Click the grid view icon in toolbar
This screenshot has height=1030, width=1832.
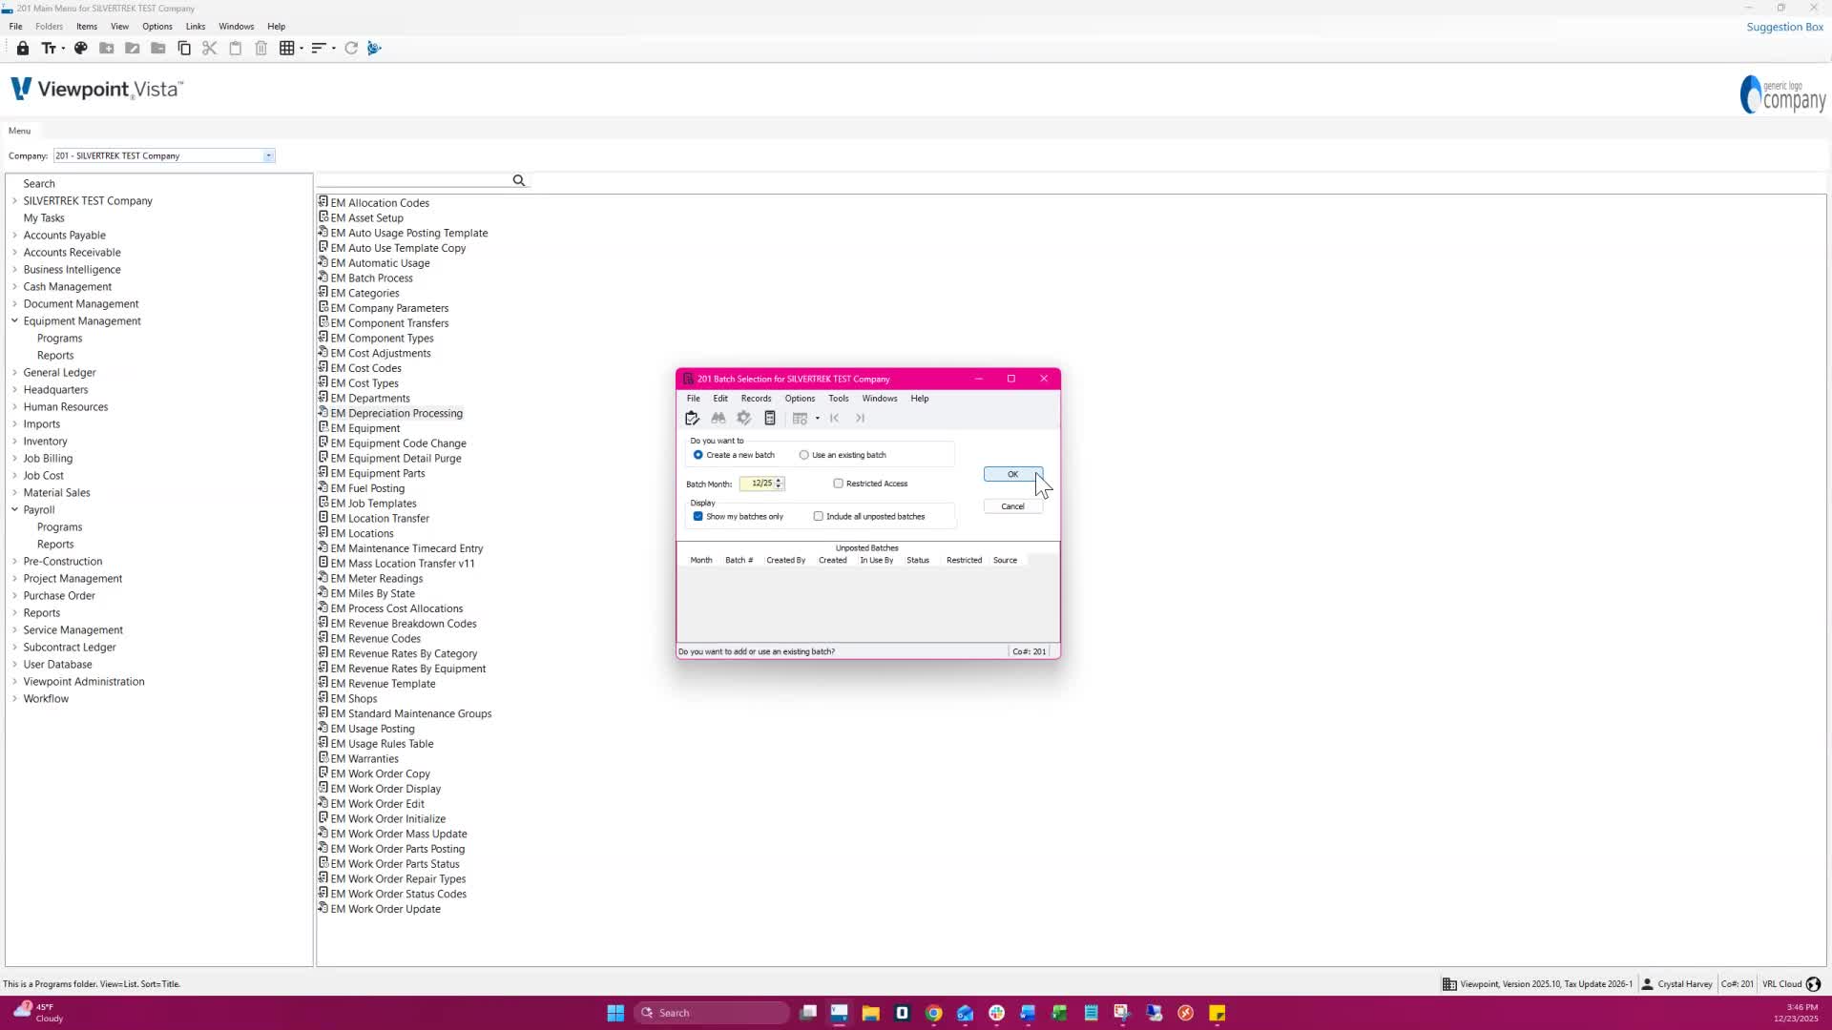coord(286,48)
